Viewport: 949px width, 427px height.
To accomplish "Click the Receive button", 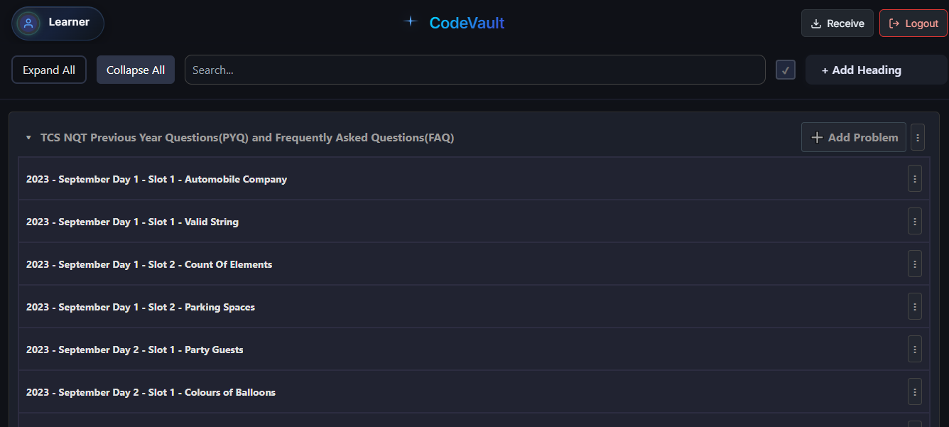I will (837, 23).
